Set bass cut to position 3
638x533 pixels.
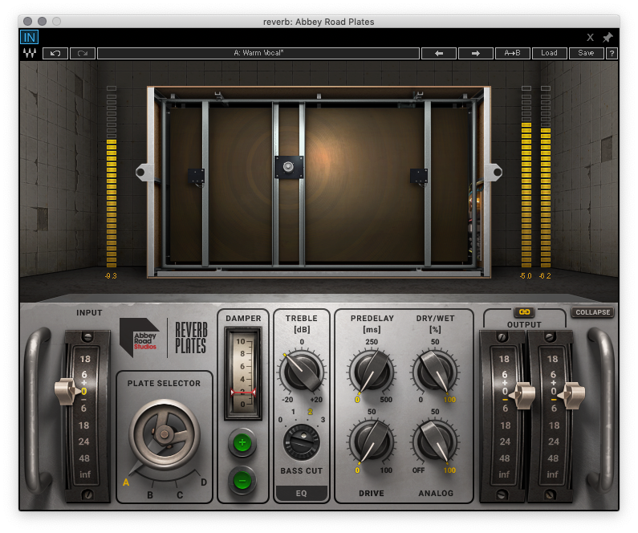[x=323, y=420]
